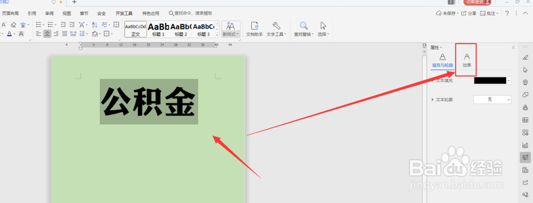Click the font color A icon
Viewport: 533px width, 203px height.
[9, 34]
